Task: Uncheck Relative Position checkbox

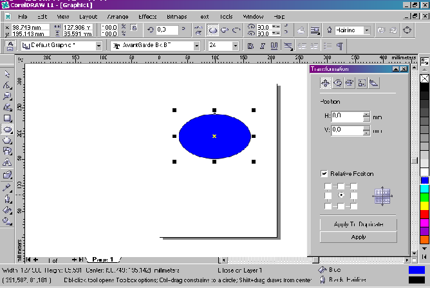Action: coord(324,173)
